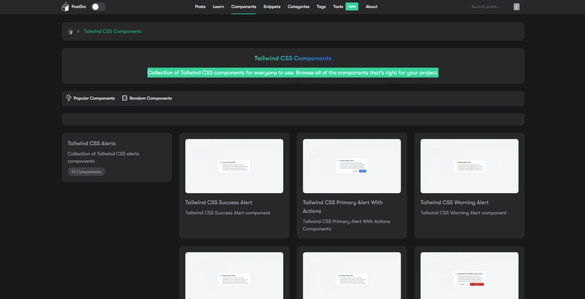Select the Components nav tab

pos(244,7)
